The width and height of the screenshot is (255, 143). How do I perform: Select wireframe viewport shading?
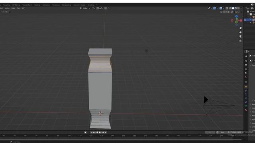pyautogui.click(x=230, y=8)
